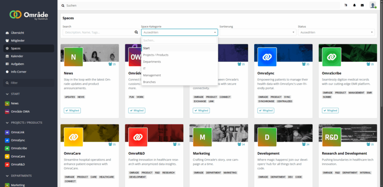Click SYNCHRONISE tag on OmraSync card
This screenshot has width=383, height=187.
click(x=267, y=101)
